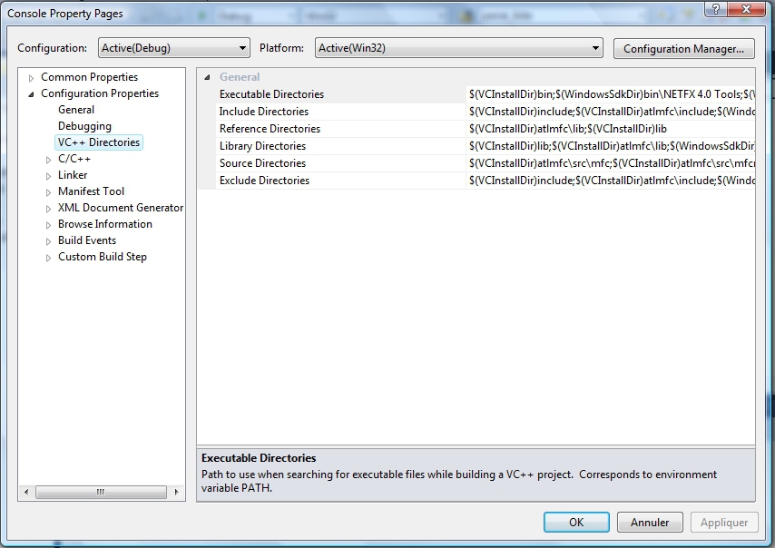775x548 pixels.
Task: Select the Build Events tree item
Action: click(x=87, y=240)
